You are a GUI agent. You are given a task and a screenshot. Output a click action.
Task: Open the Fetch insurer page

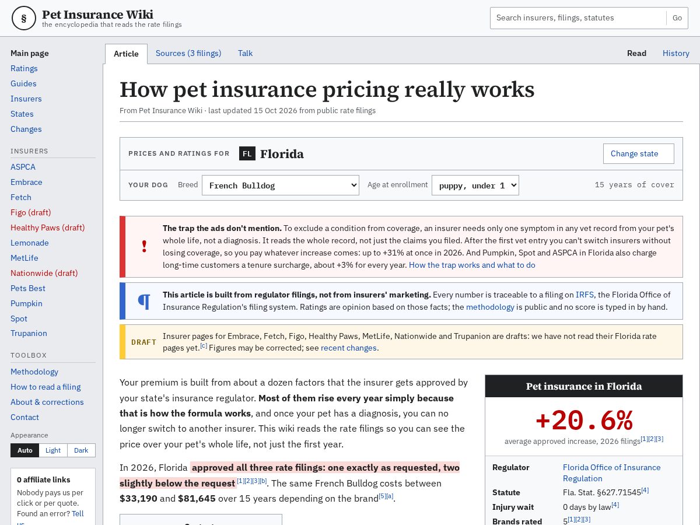(21, 197)
